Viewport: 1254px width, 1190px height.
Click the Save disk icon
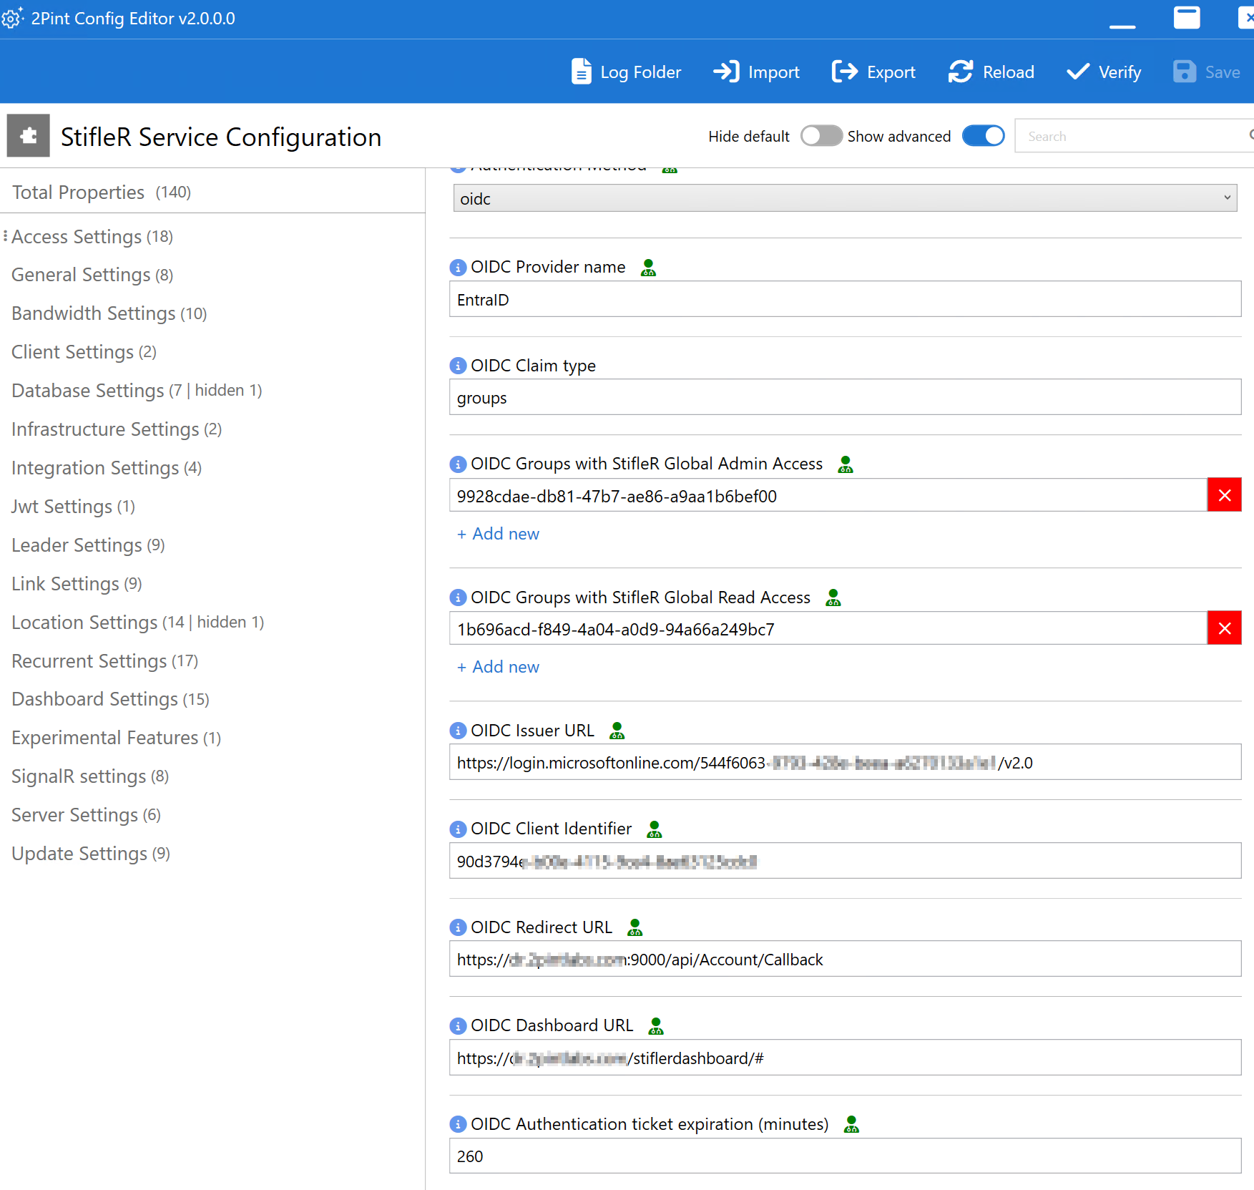pyautogui.click(x=1185, y=72)
